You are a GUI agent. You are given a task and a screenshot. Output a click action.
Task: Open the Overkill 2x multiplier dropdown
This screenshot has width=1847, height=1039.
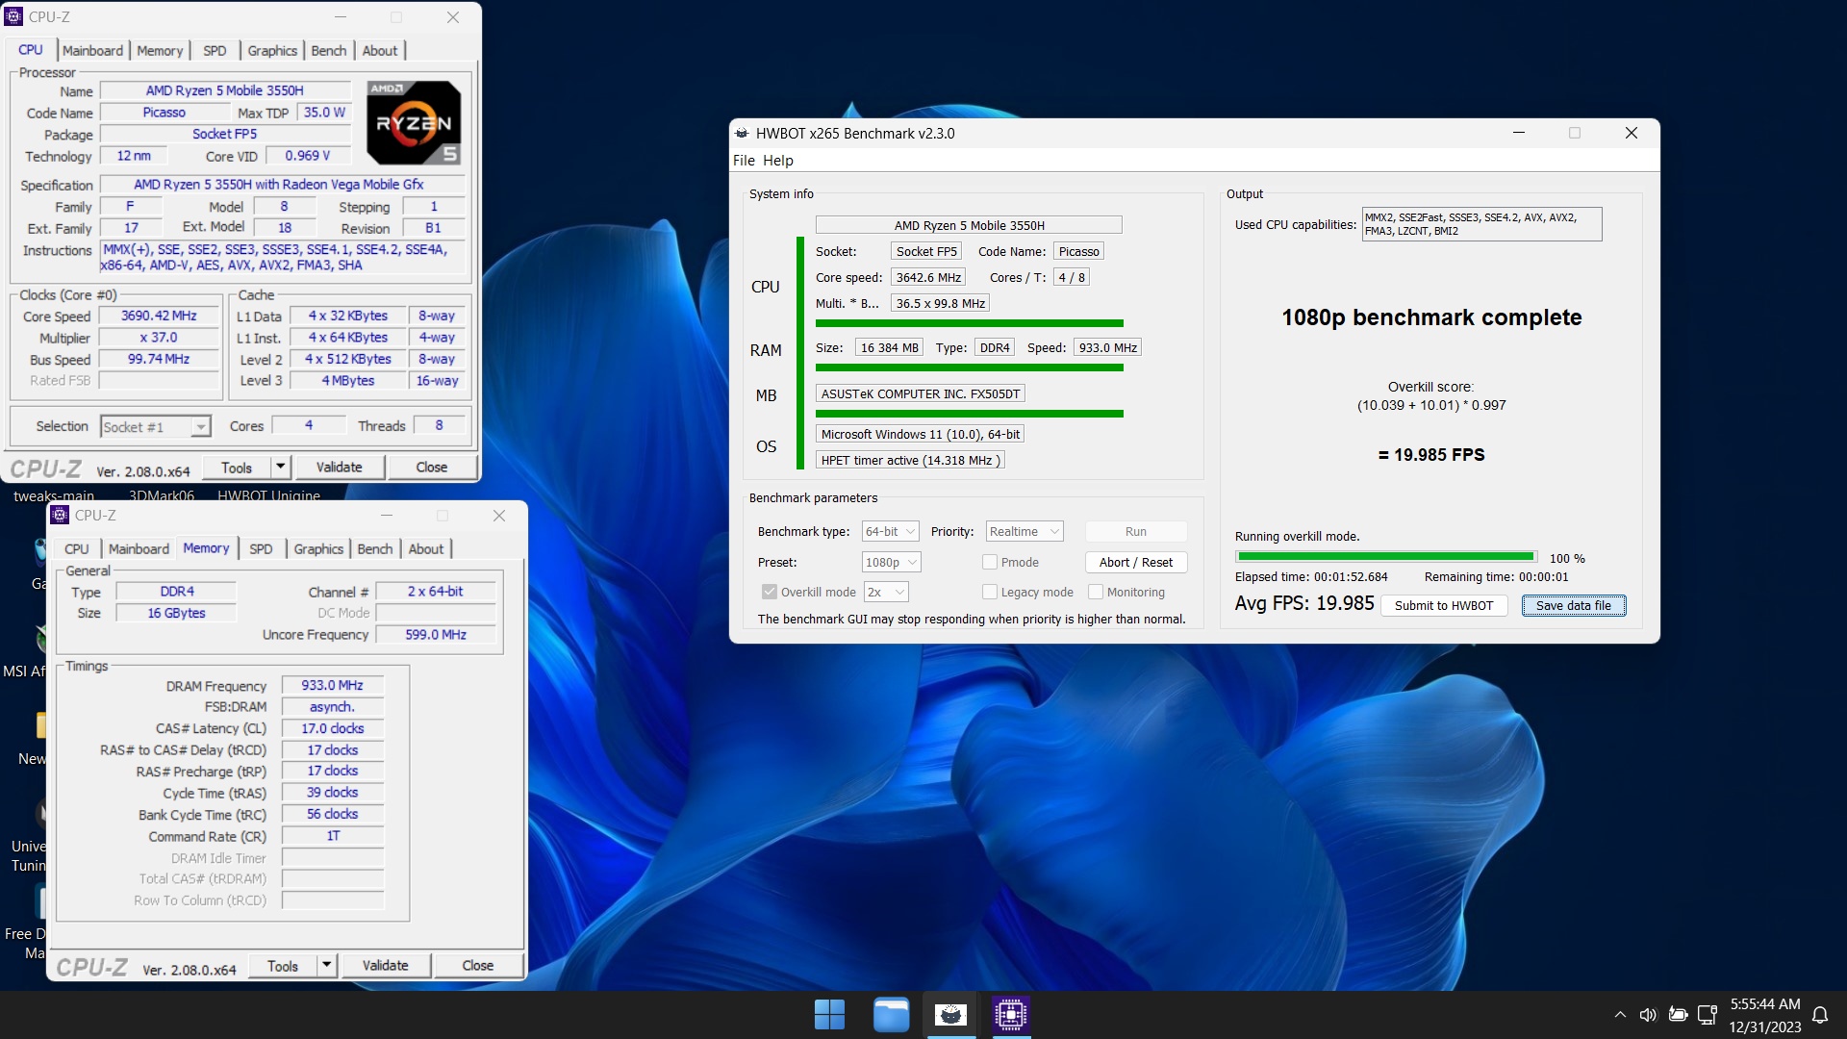point(885,592)
